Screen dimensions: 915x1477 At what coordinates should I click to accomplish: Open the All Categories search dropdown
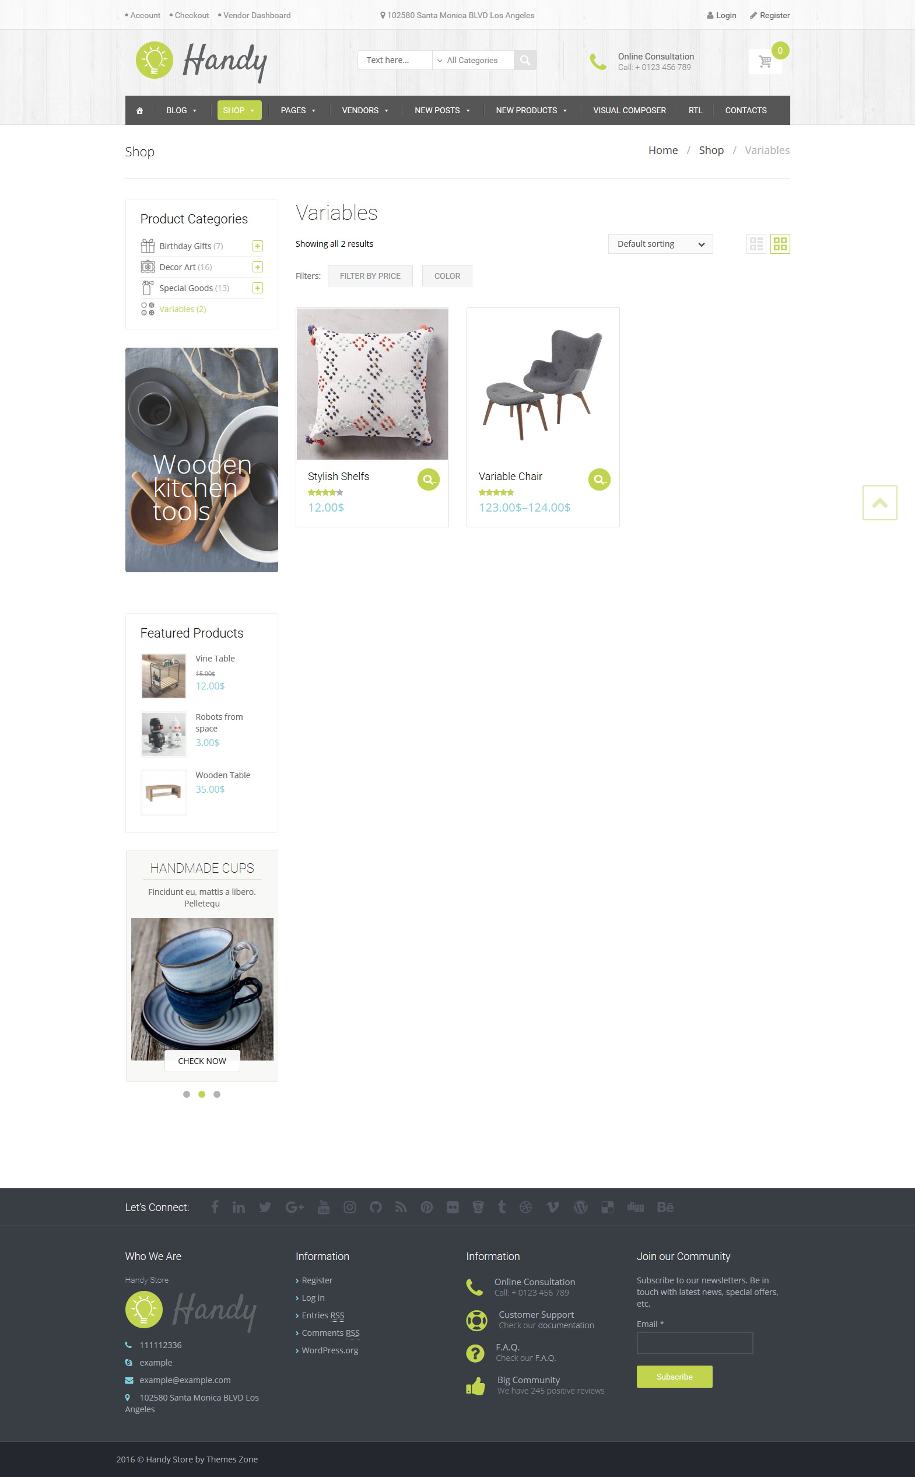coord(473,60)
